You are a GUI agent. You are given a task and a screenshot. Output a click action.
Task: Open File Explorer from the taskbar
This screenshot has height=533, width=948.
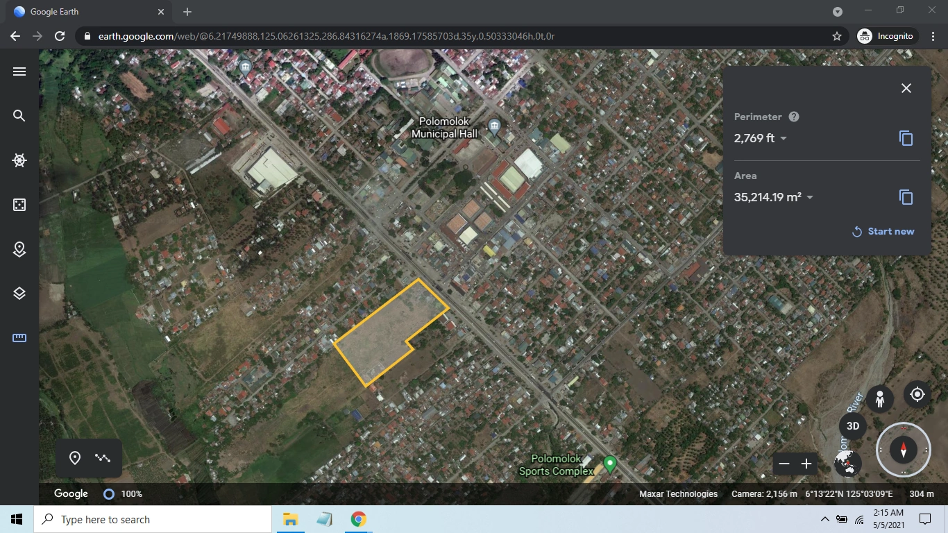(291, 519)
